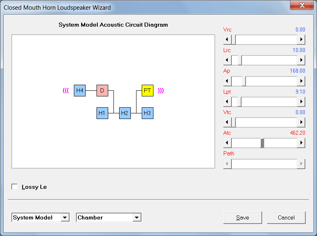The height and width of the screenshot is (236, 317).
Task: Click the pink D driver block
Action: pyautogui.click(x=102, y=90)
